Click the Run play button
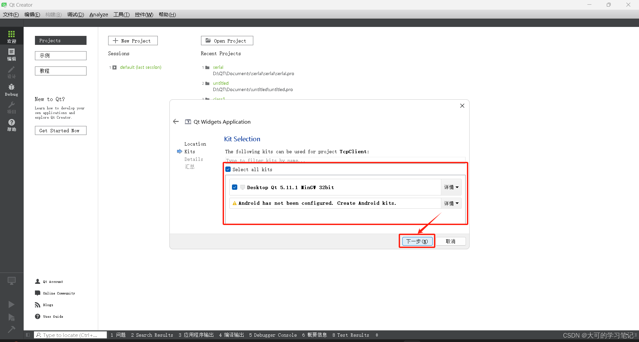Image resolution: width=639 pixels, height=342 pixels. point(11,304)
